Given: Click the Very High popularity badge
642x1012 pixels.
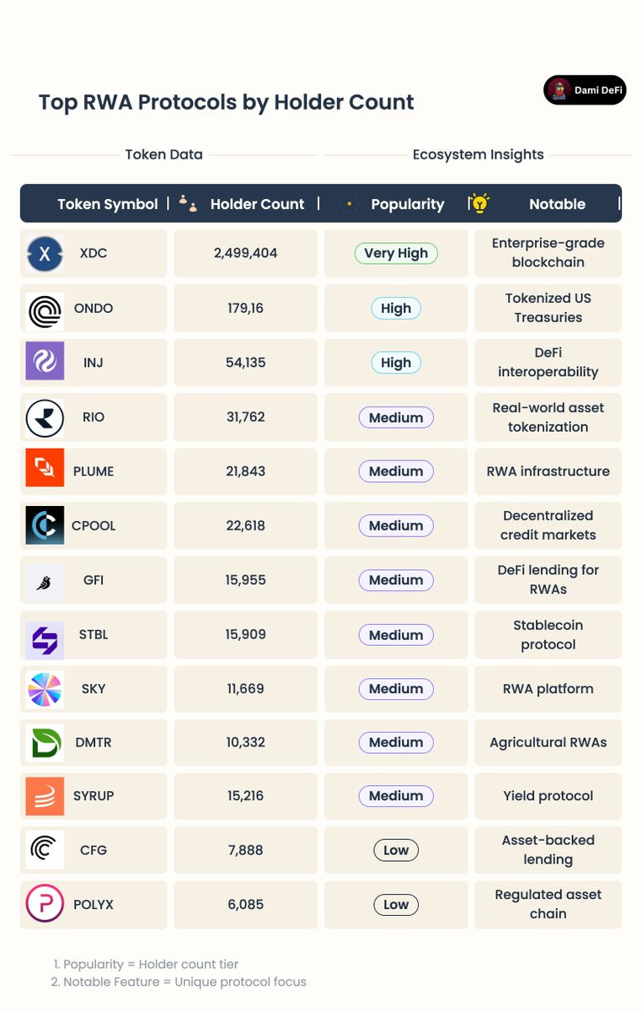Looking at the screenshot, I should 396,253.
